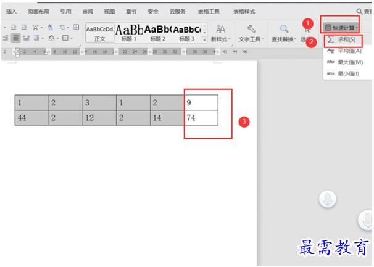
Task: Open the 引用 tab
Action: pyautogui.click(x=65, y=12)
